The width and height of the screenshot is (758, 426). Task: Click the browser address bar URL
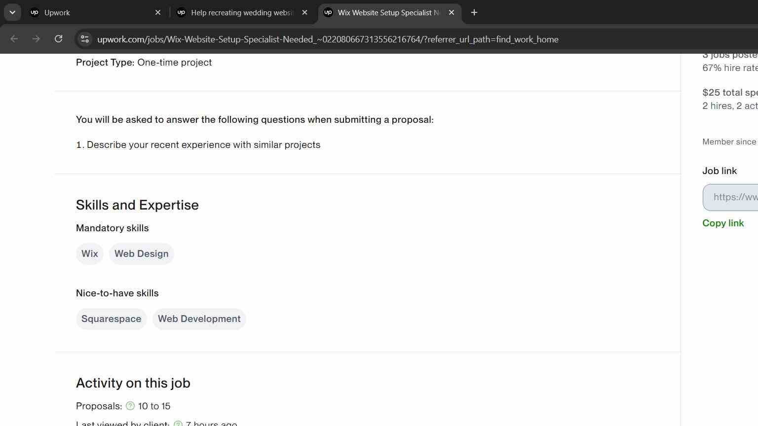328,39
